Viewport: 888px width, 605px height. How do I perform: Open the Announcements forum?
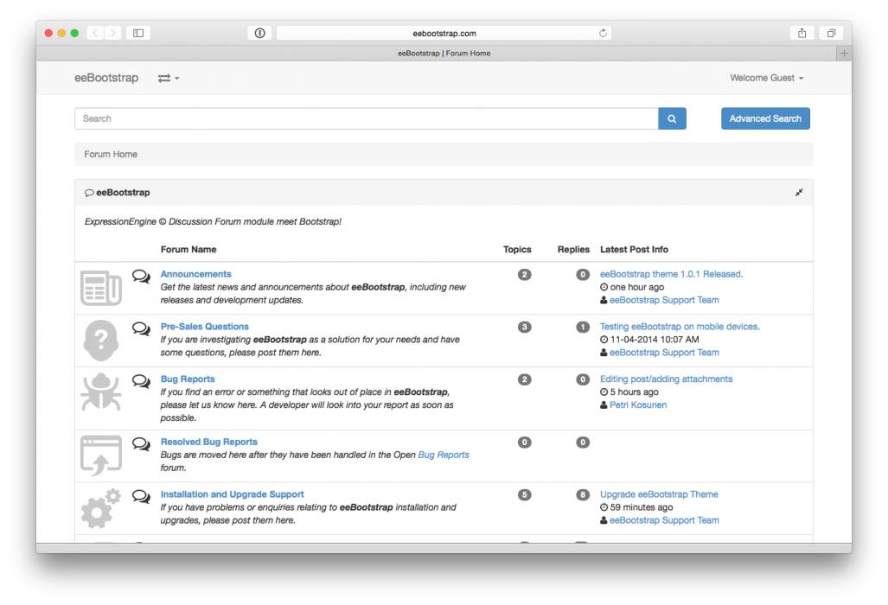(196, 274)
